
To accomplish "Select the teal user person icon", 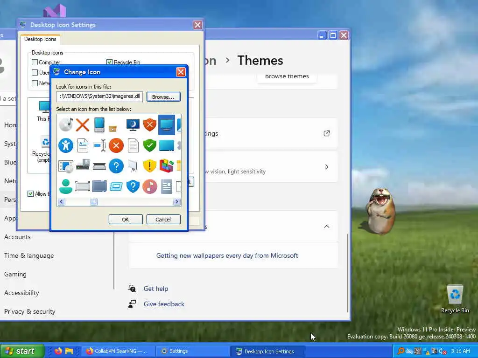I will pos(66,186).
